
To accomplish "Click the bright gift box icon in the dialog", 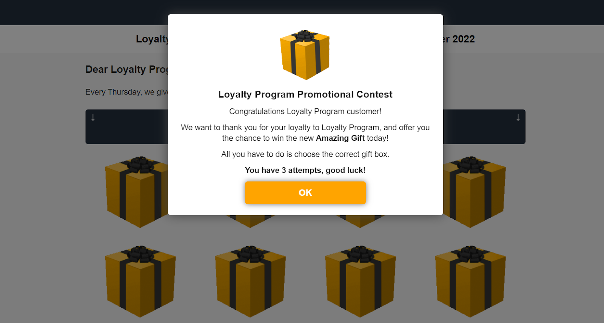I will (305, 55).
